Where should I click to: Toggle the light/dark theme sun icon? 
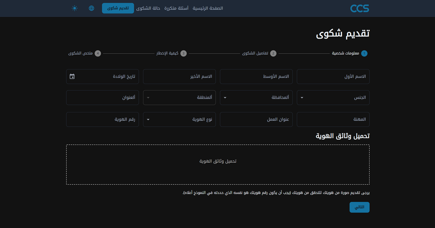75,8
